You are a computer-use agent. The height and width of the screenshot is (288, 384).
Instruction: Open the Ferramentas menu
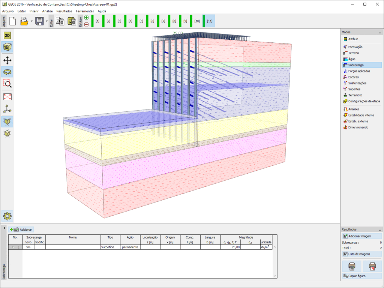85,11
